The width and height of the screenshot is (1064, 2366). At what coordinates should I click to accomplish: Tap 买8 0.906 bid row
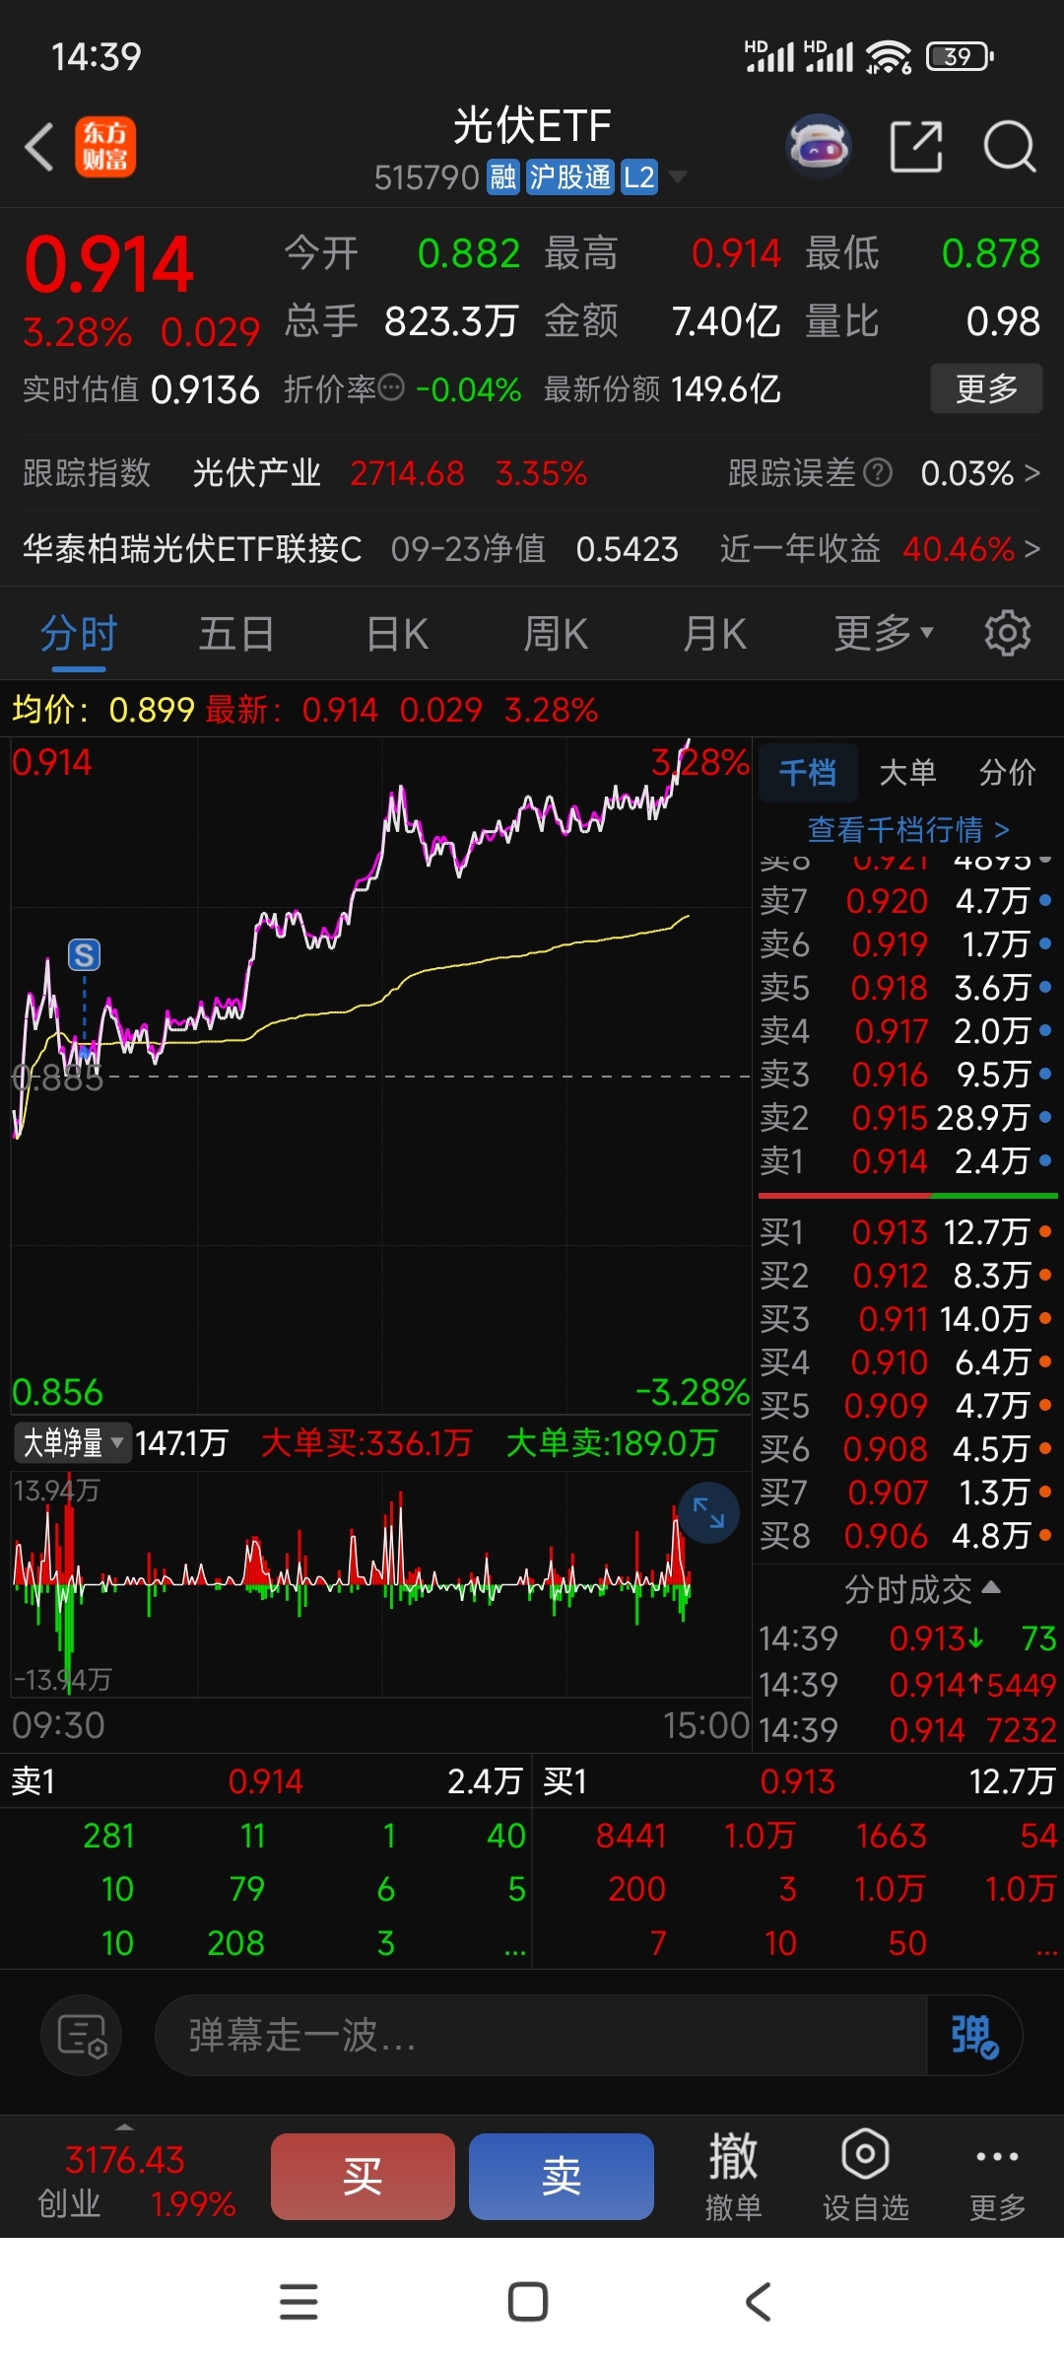pos(906,1536)
